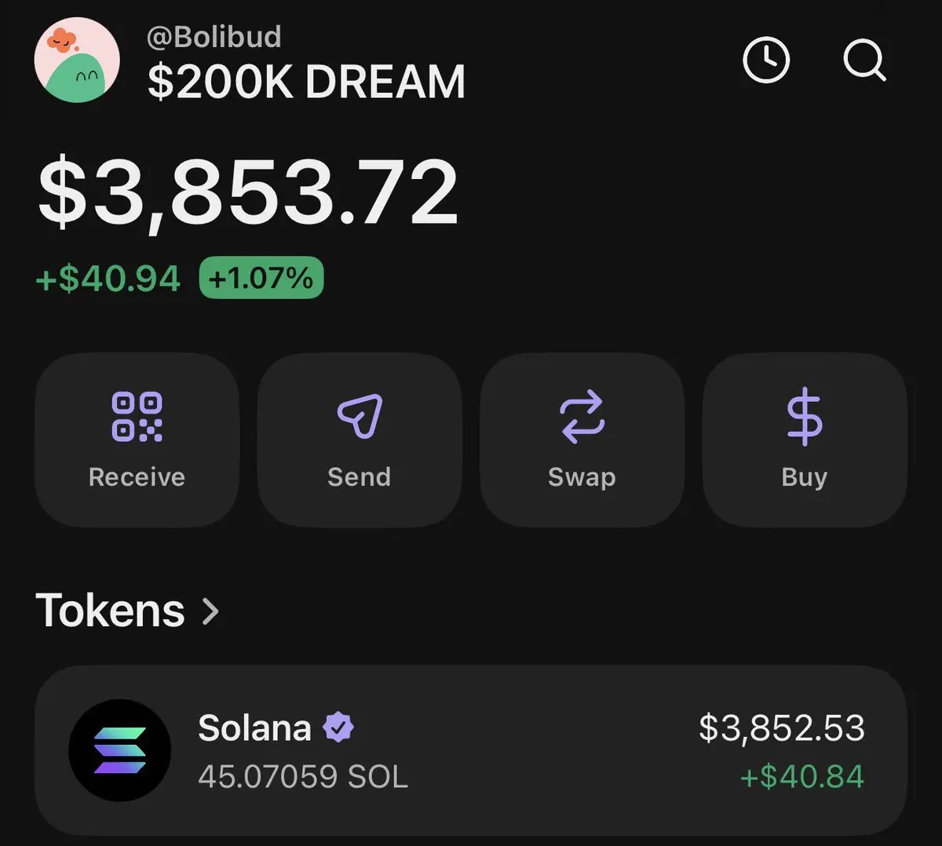Image resolution: width=942 pixels, height=846 pixels.
Task: Tap the paper plane Send icon
Action: tap(360, 415)
